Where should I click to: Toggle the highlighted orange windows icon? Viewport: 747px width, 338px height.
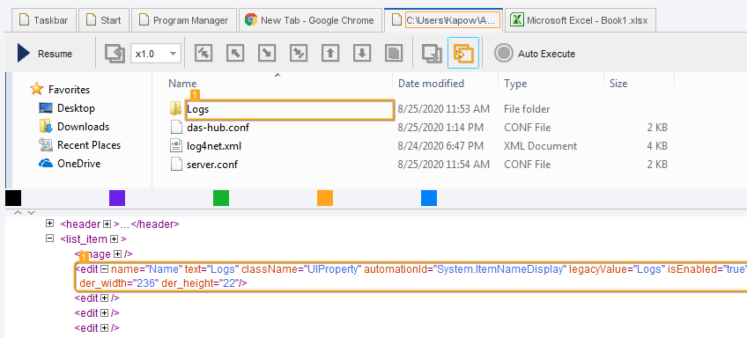click(x=463, y=54)
